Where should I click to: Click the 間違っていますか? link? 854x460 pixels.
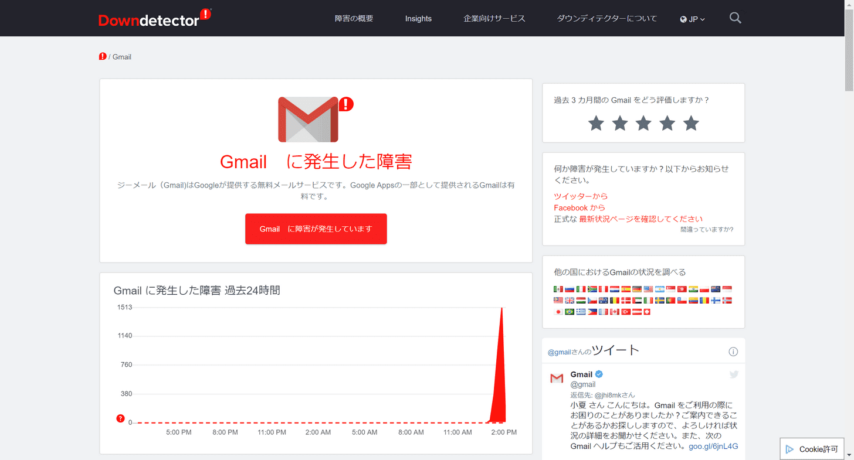coord(707,230)
